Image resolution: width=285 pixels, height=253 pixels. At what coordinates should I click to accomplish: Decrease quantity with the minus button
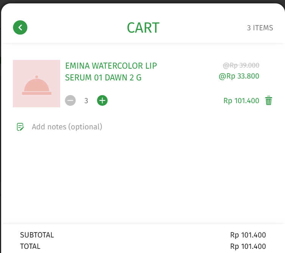click(70, 101)
